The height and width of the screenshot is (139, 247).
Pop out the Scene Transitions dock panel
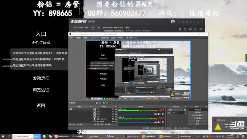click(x=186, y=107)
